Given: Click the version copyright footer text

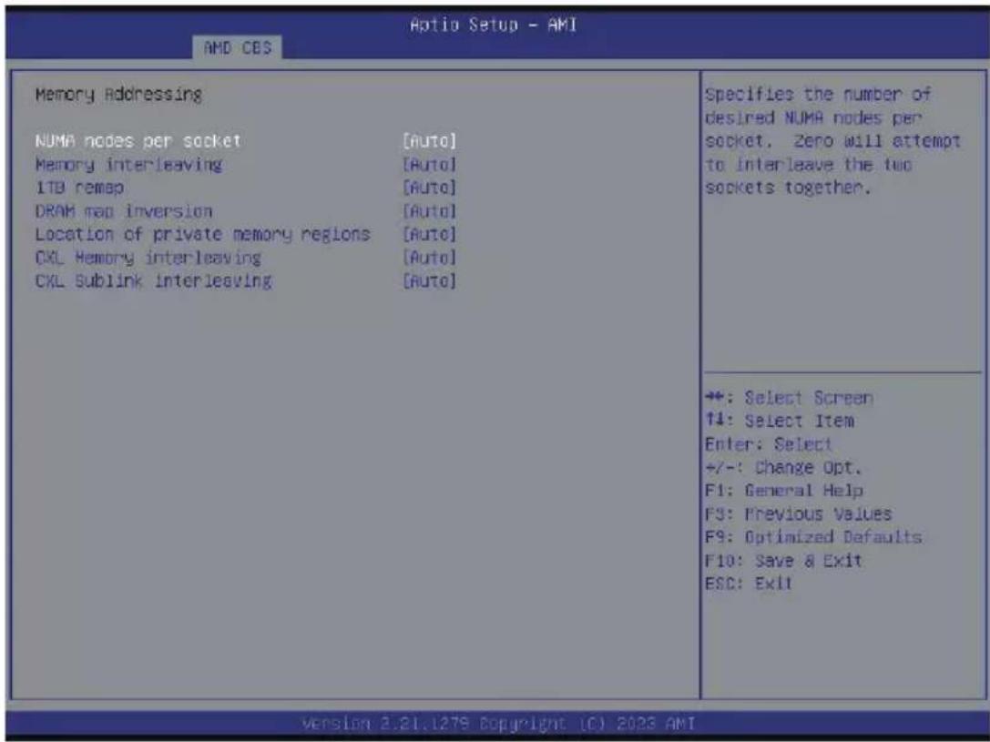Looking at the screenshot, I should click(x=498, y=723).
